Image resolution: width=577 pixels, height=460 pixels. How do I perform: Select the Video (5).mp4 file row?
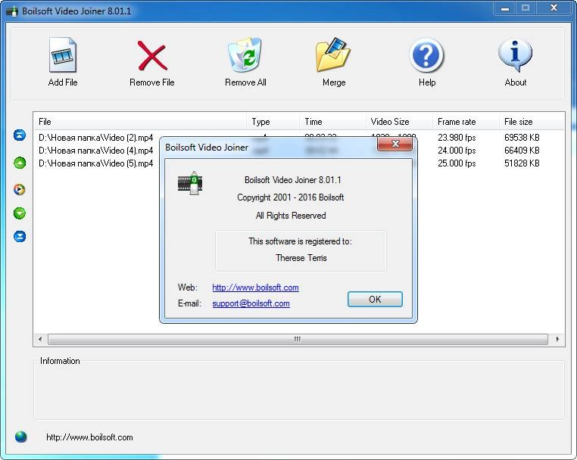(96, 163)
